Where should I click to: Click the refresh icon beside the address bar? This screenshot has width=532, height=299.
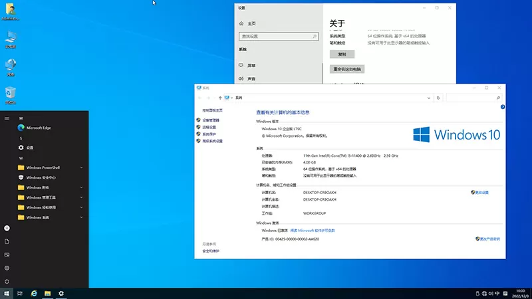[438, 98]
